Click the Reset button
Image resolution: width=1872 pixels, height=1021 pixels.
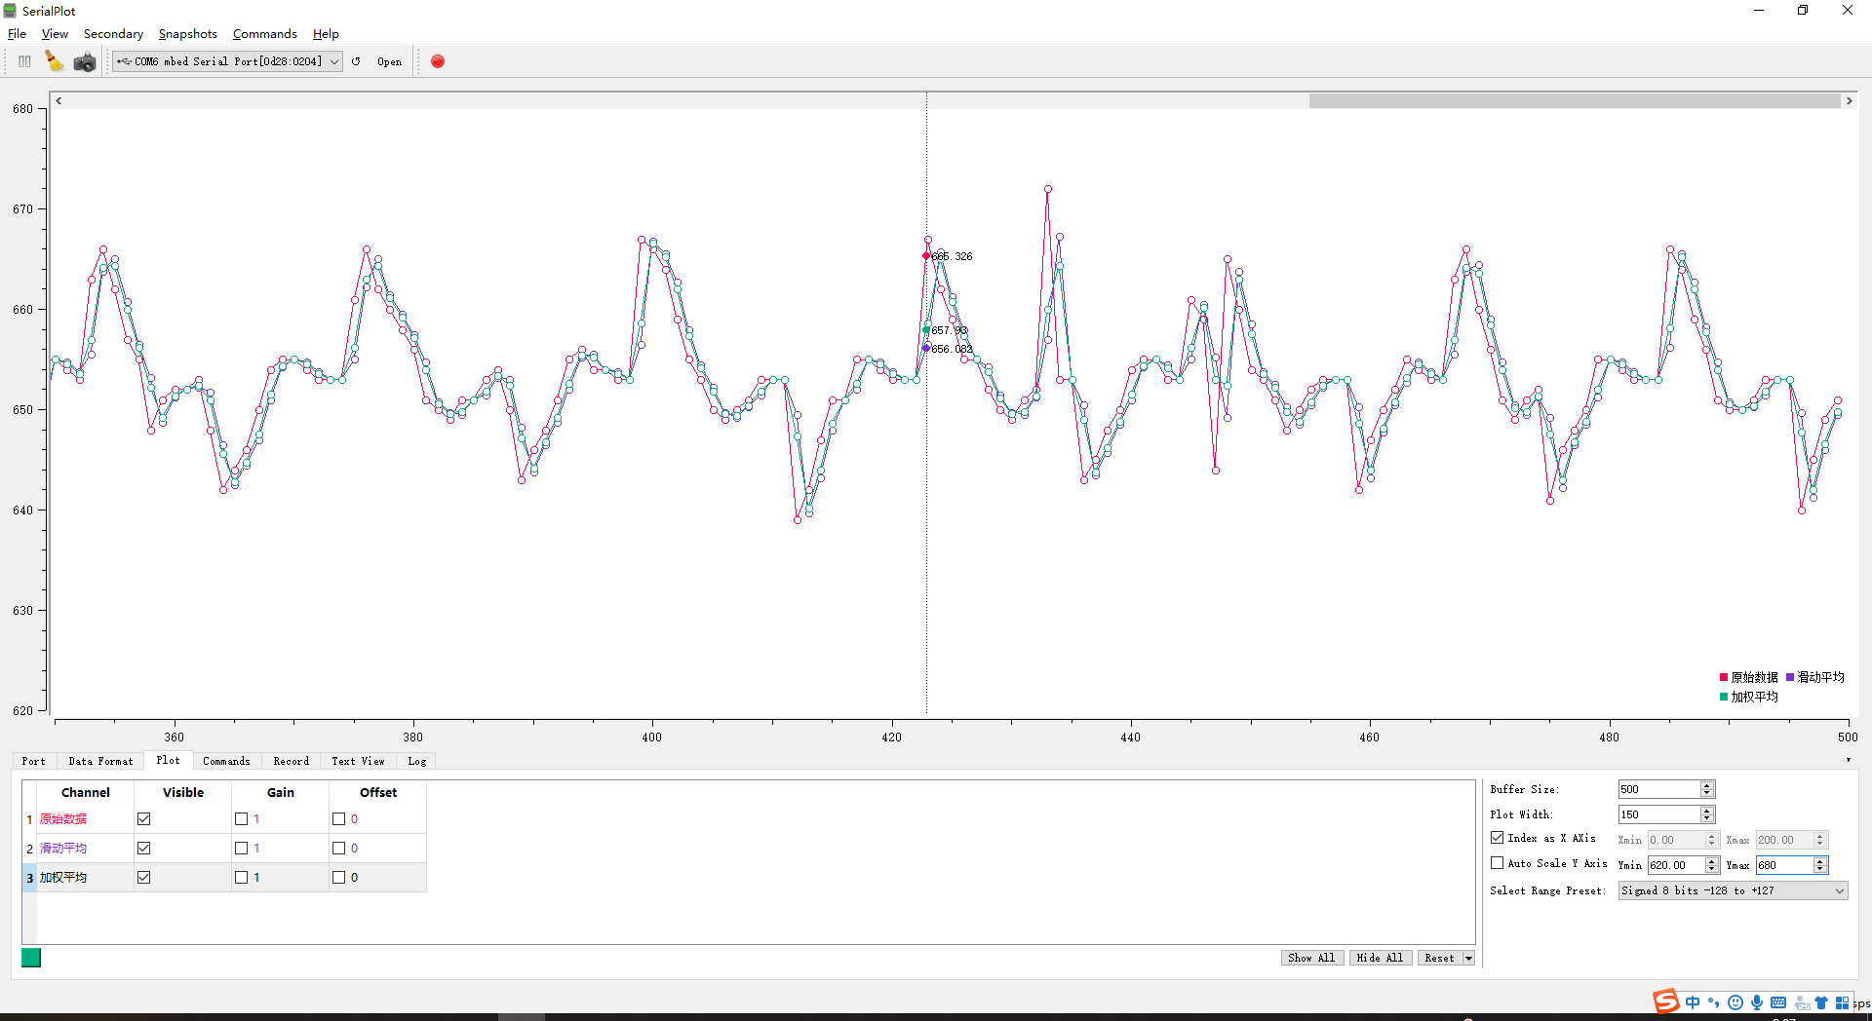(x=1439, y=959)
